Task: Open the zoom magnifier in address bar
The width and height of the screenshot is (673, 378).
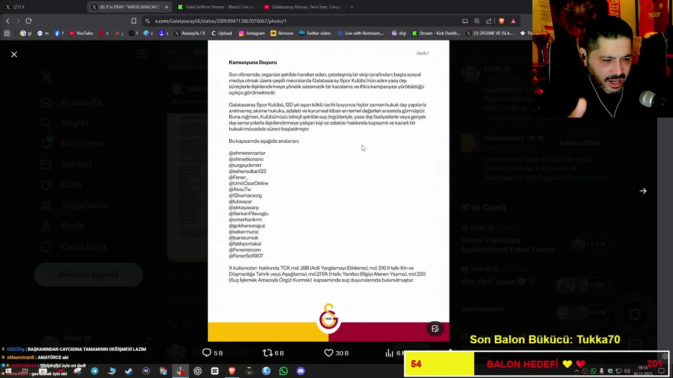Action: click(x=477, y=21)
